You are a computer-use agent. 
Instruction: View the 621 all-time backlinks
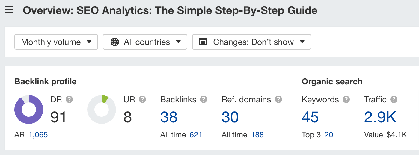point(196,135)
